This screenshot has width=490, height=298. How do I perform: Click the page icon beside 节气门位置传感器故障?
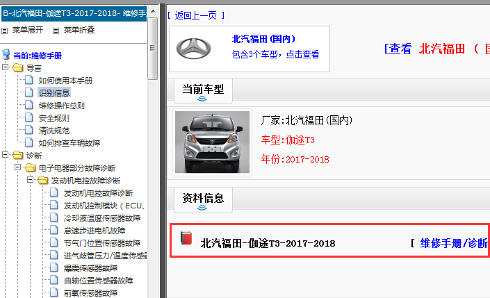point(54,242)
